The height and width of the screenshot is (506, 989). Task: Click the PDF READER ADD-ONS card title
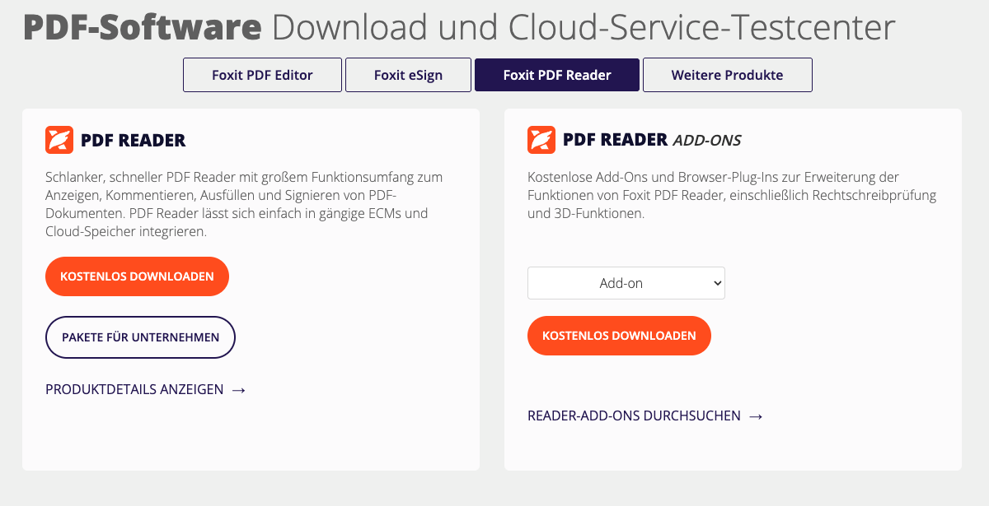(652, 140)
